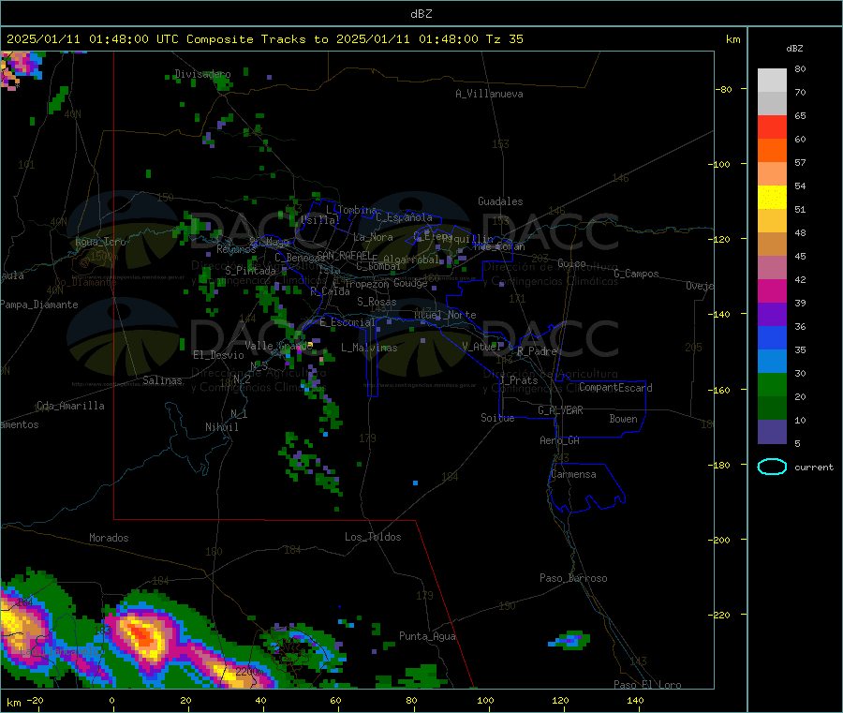
Task: Click the Nihuil label
Action: click(221, 427)
